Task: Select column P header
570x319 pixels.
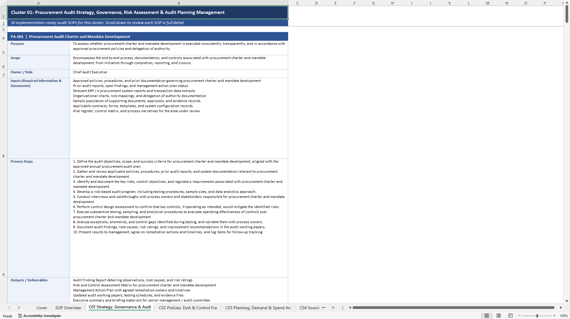Action: (544, 3)
